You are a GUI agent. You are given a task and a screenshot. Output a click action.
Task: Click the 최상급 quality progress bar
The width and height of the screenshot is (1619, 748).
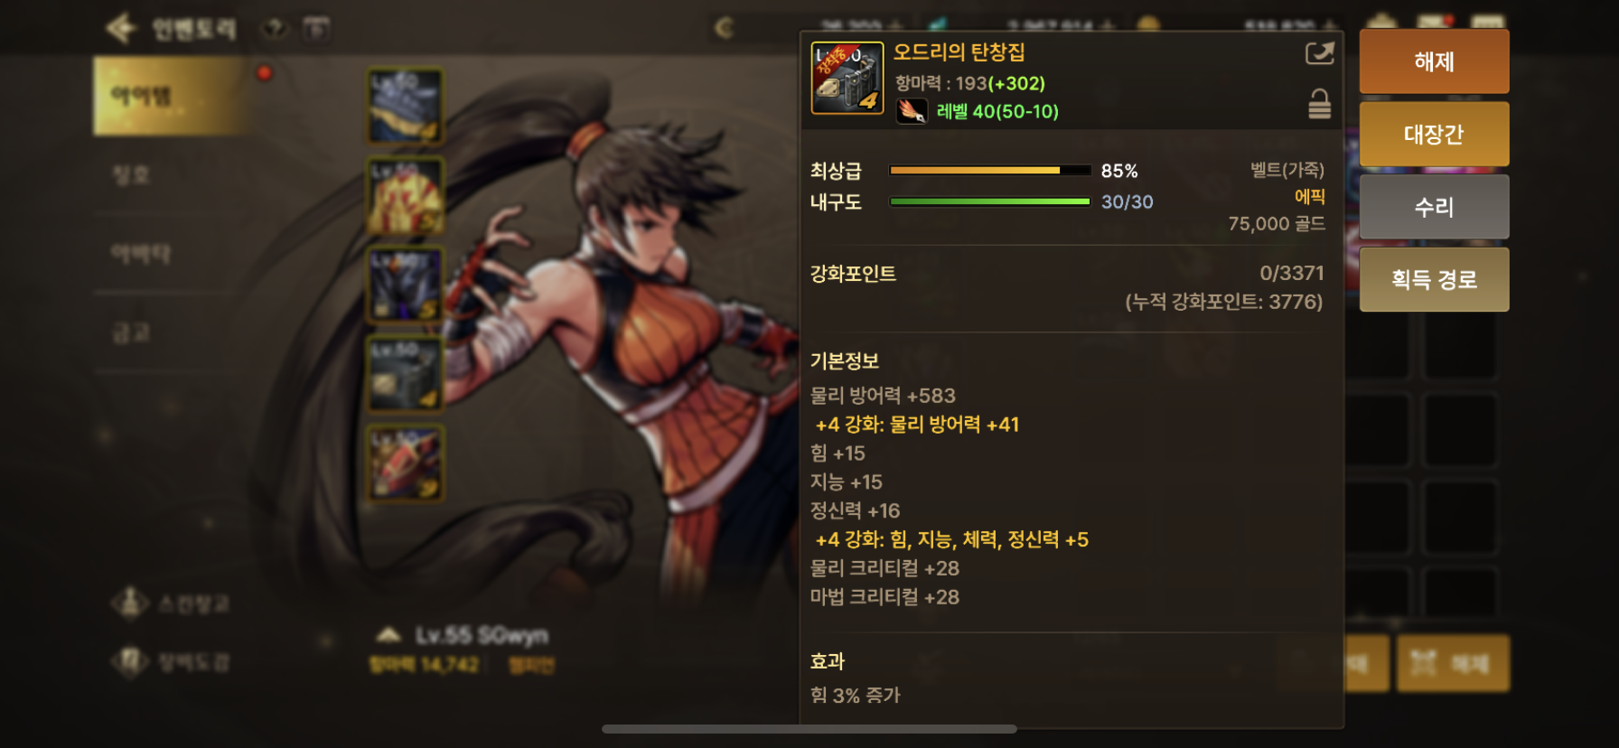pyautogui.click(x=990, y=170)
